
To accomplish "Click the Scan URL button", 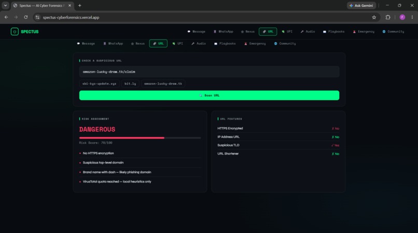I will click(210, 95).
